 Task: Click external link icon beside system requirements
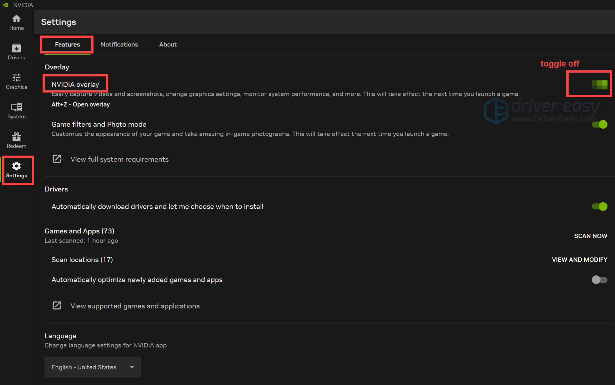point(57,159)
